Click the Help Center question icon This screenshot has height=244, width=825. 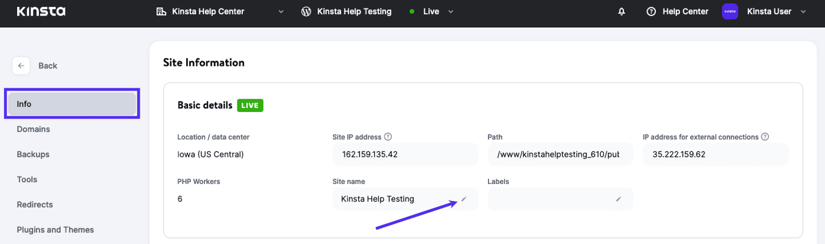coord(651,11)
